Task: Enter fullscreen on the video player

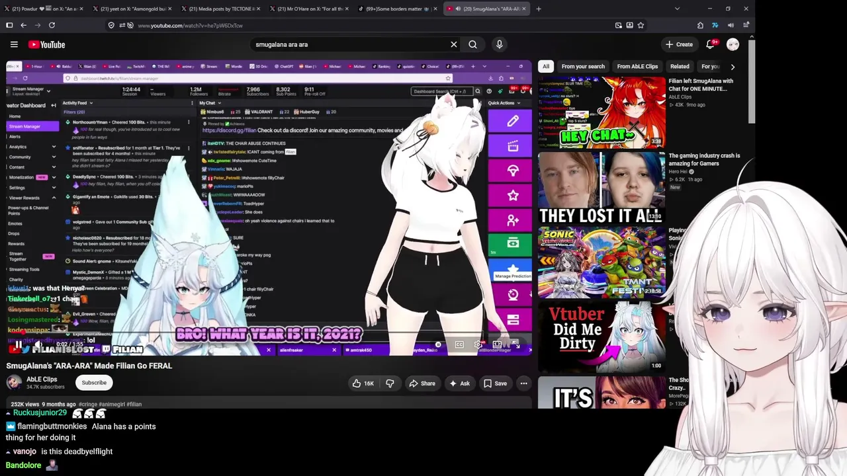Action: (x=516, y=344)
